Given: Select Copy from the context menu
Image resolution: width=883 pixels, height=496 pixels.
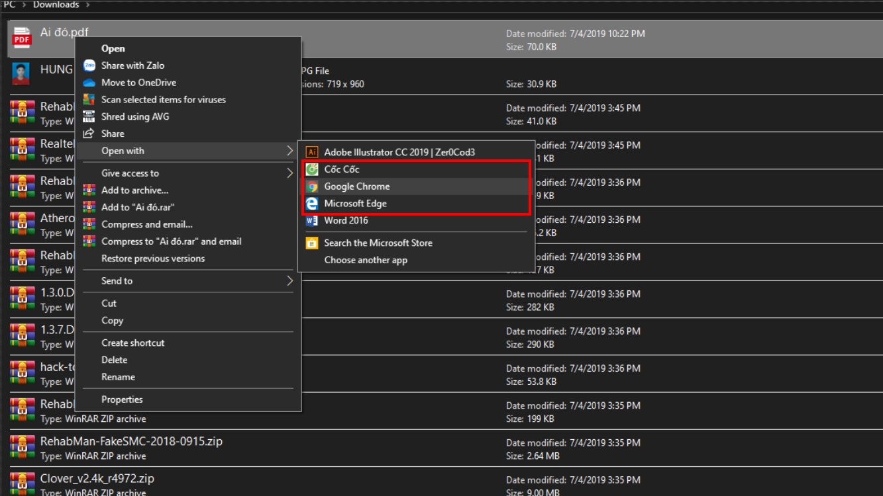Looking at the screenshot, I should (188, 321).
